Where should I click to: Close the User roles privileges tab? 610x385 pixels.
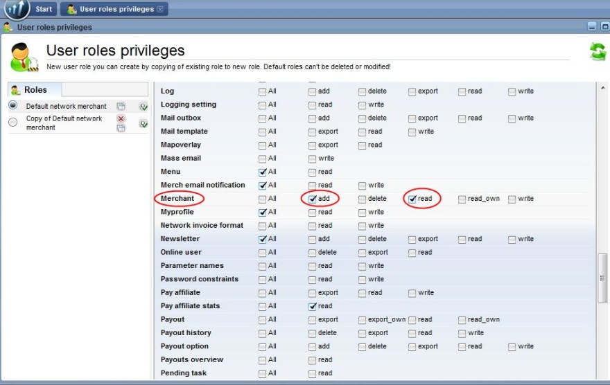coord(160,9)
